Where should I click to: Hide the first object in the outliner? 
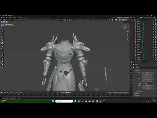coord(154,22)
